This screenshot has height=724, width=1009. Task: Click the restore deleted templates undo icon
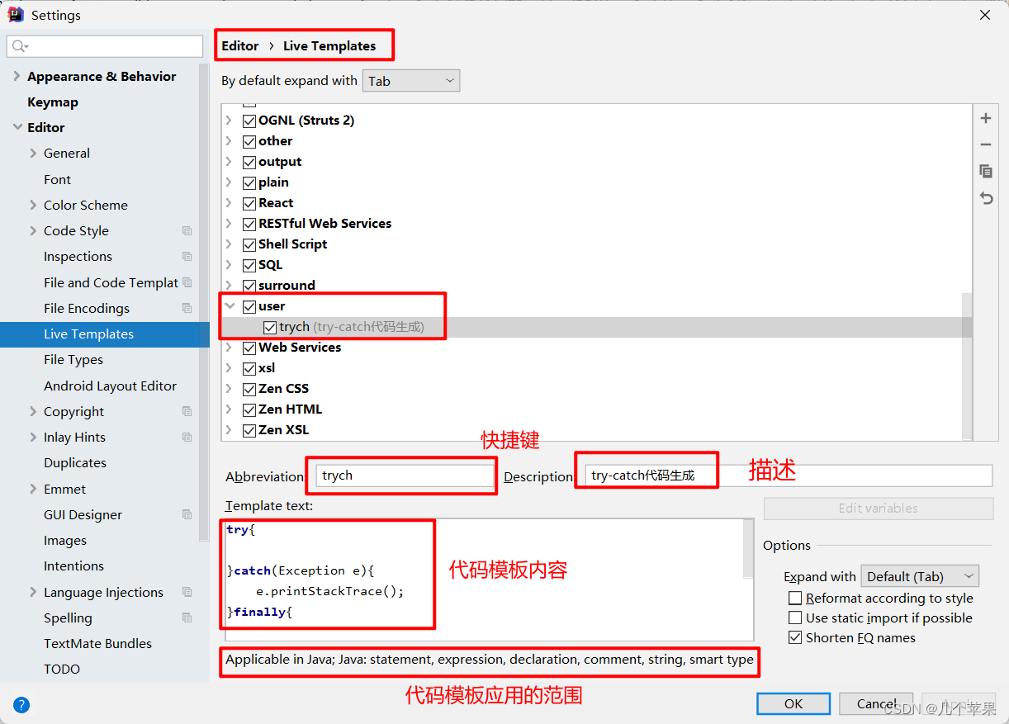coord(986,198)
